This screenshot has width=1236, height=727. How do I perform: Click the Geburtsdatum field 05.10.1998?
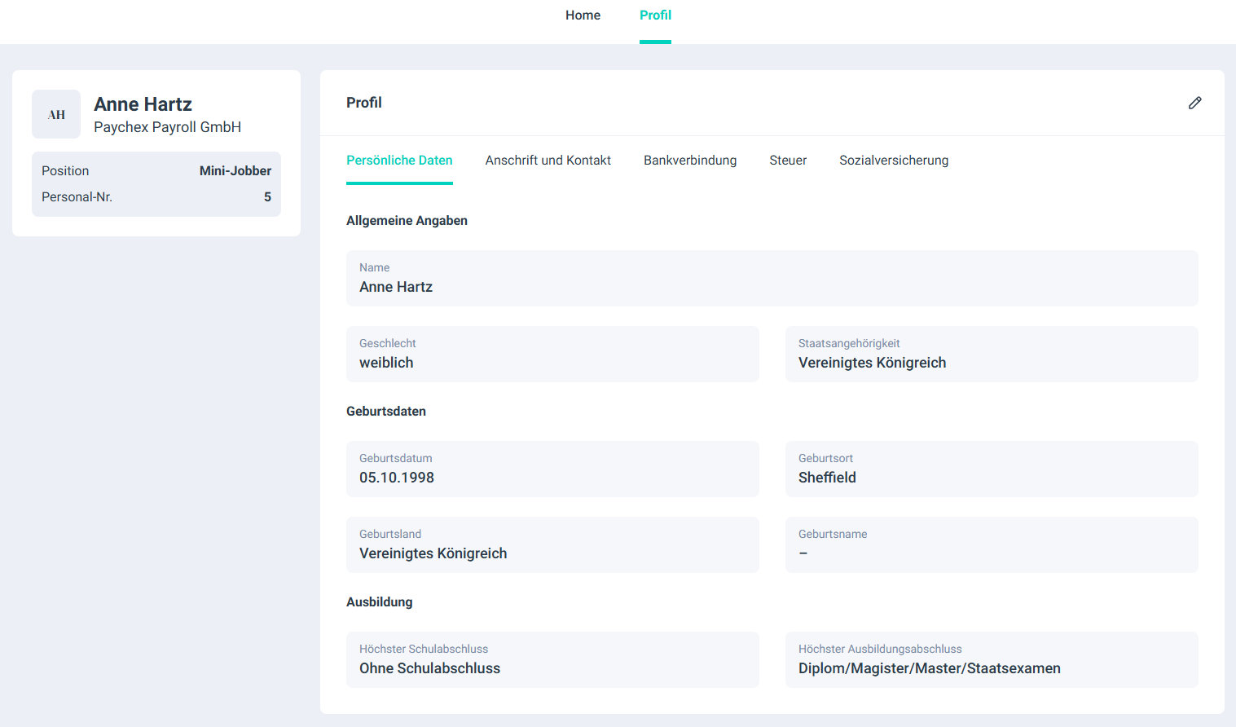click(552, 469)
